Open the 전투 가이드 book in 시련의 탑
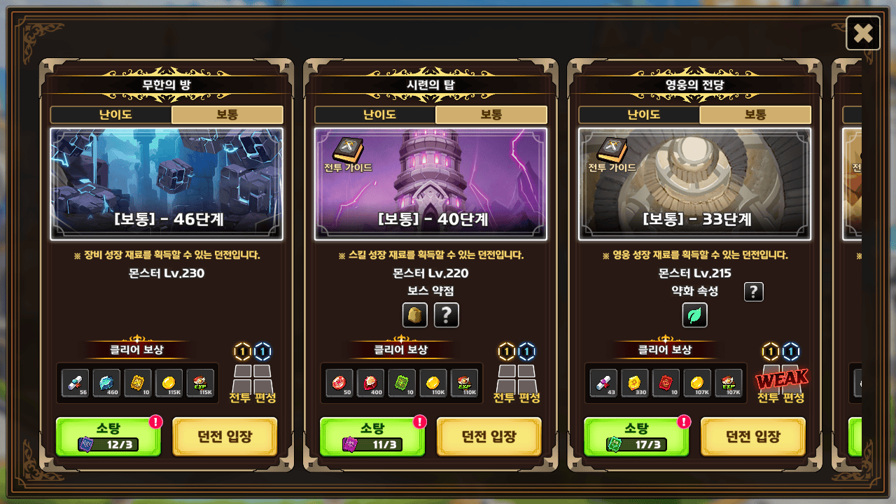 [348, 155]
